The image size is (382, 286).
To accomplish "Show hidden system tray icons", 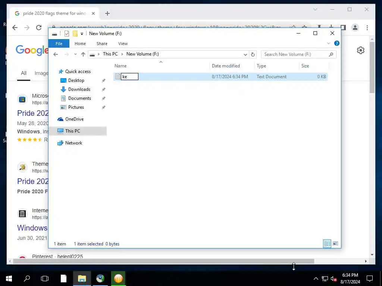I will (x=316, y=279).
